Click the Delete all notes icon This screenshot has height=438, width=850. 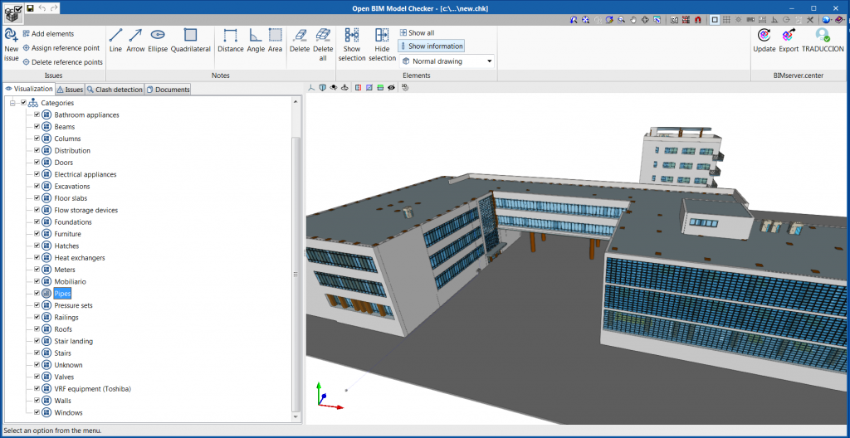click(323, 35)
